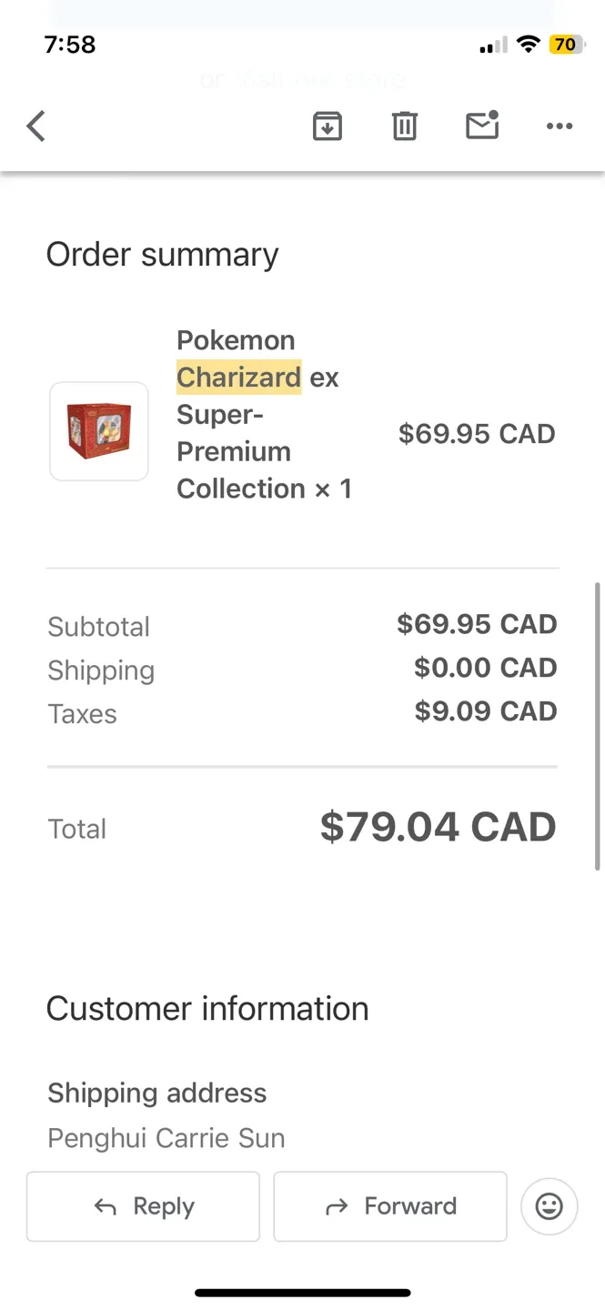Delete the email with the trash icon
Screen dimensions: 605x1310
click(404, 126)
